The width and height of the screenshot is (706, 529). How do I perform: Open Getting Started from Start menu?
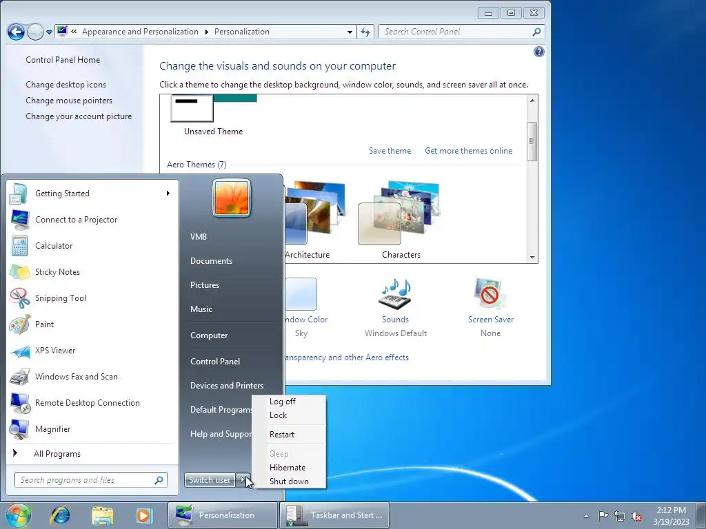[92, 194]
